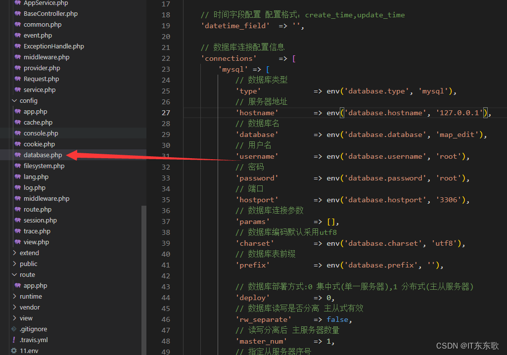This screenshot has height=355, width=507.
Task: Click 'database.prefix' env argument
Action: (x=381, y=265)
